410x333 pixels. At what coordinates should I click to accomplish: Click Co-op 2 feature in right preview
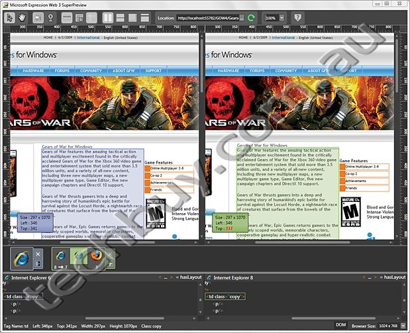pos(364,173)
